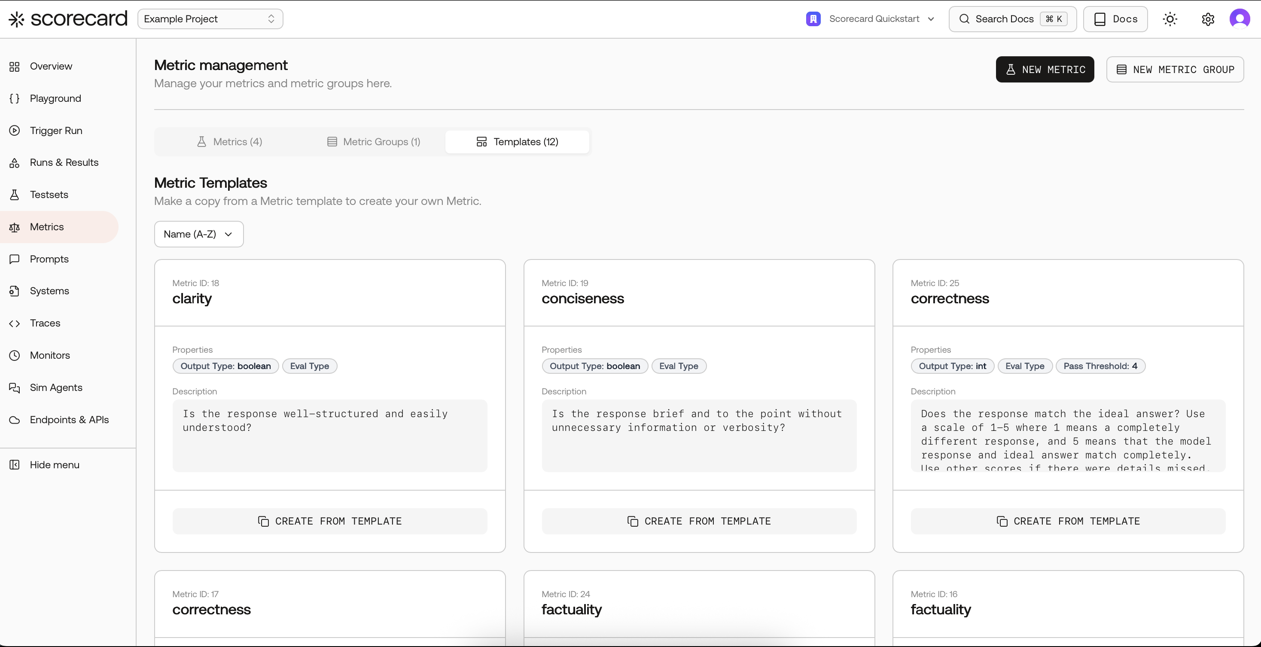Click the NEW METRIC button
This screenshot has width=1261, height=647.
(1045, 70)
